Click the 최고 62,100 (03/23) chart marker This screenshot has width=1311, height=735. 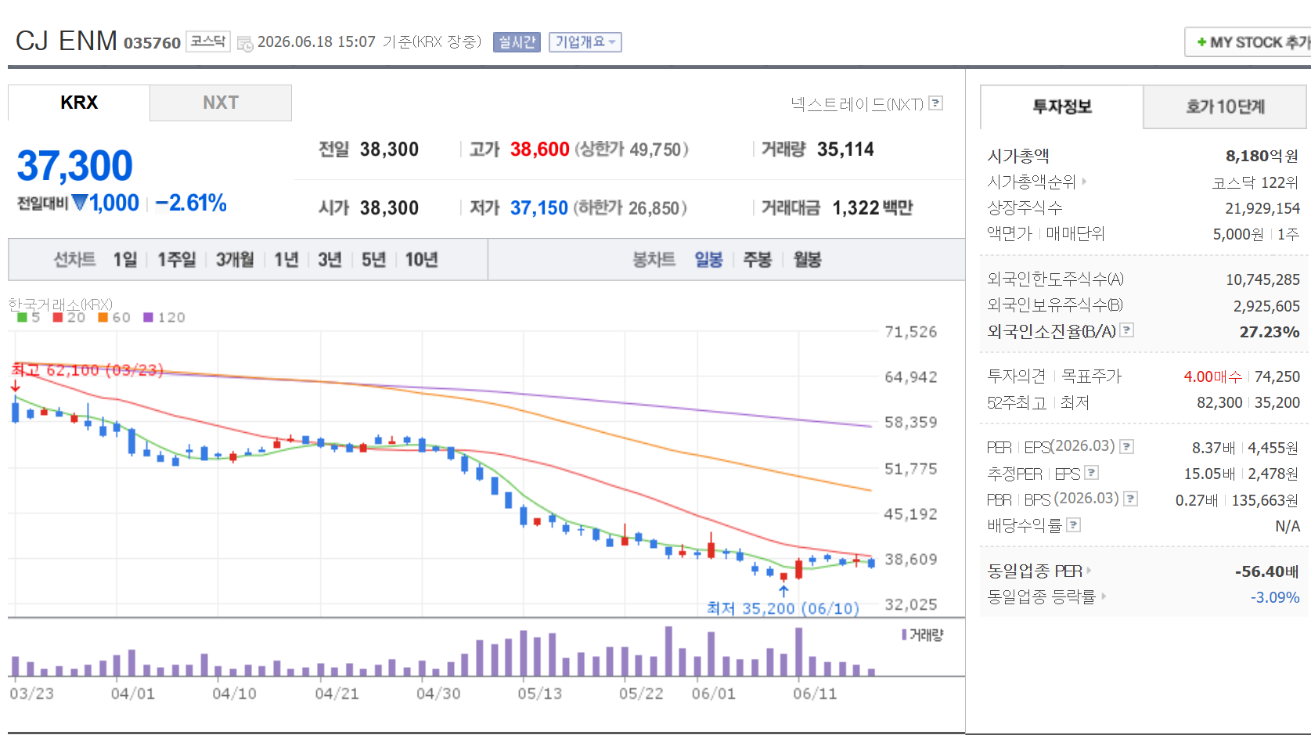tap(88, 370)
